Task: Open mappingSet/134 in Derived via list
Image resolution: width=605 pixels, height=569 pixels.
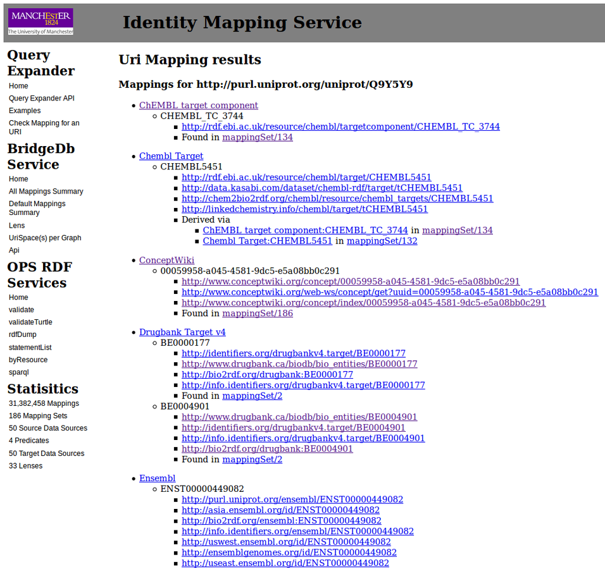Action: point(457,230)
